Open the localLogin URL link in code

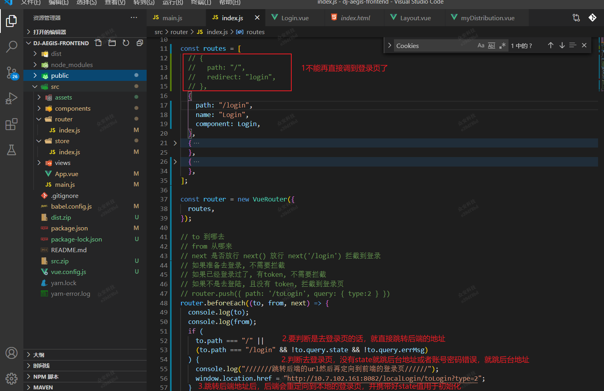click(382, 378)
